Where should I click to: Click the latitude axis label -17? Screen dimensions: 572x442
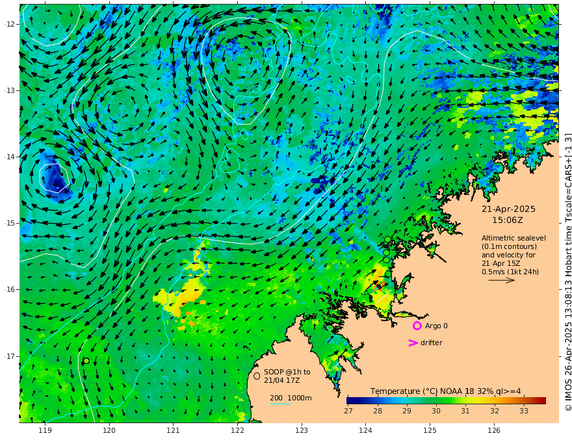(x=10, y=356)
